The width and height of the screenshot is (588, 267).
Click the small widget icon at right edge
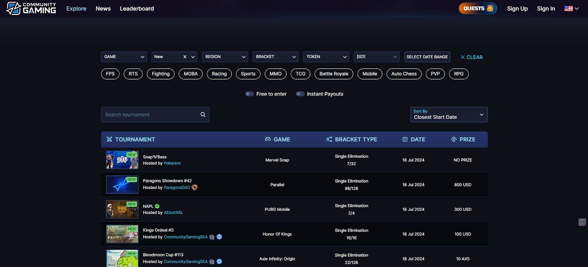click(x=582, y=222)
